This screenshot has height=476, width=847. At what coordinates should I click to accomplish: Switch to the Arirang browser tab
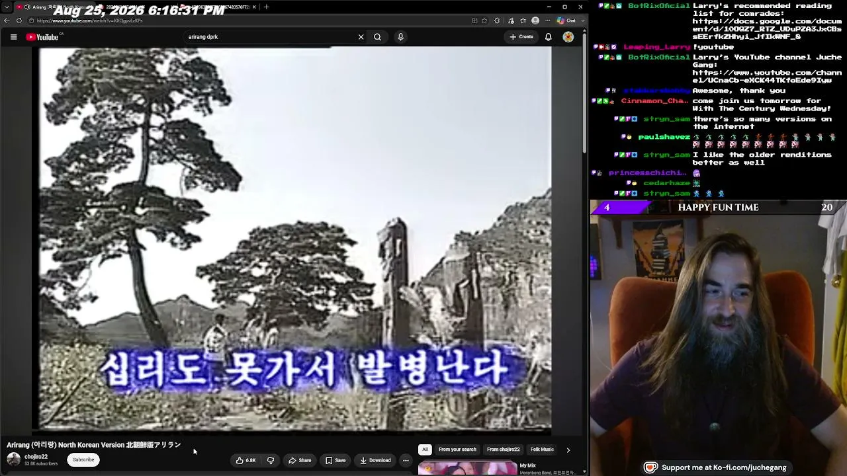tap(53, 7)
